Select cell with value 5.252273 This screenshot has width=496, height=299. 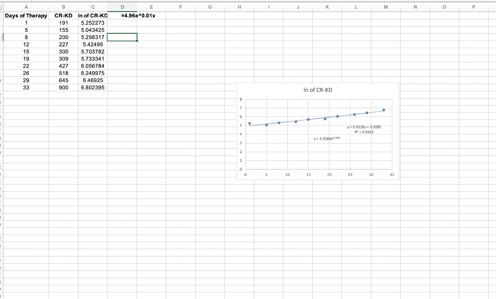pyautogui.click(x=93, y=23)
